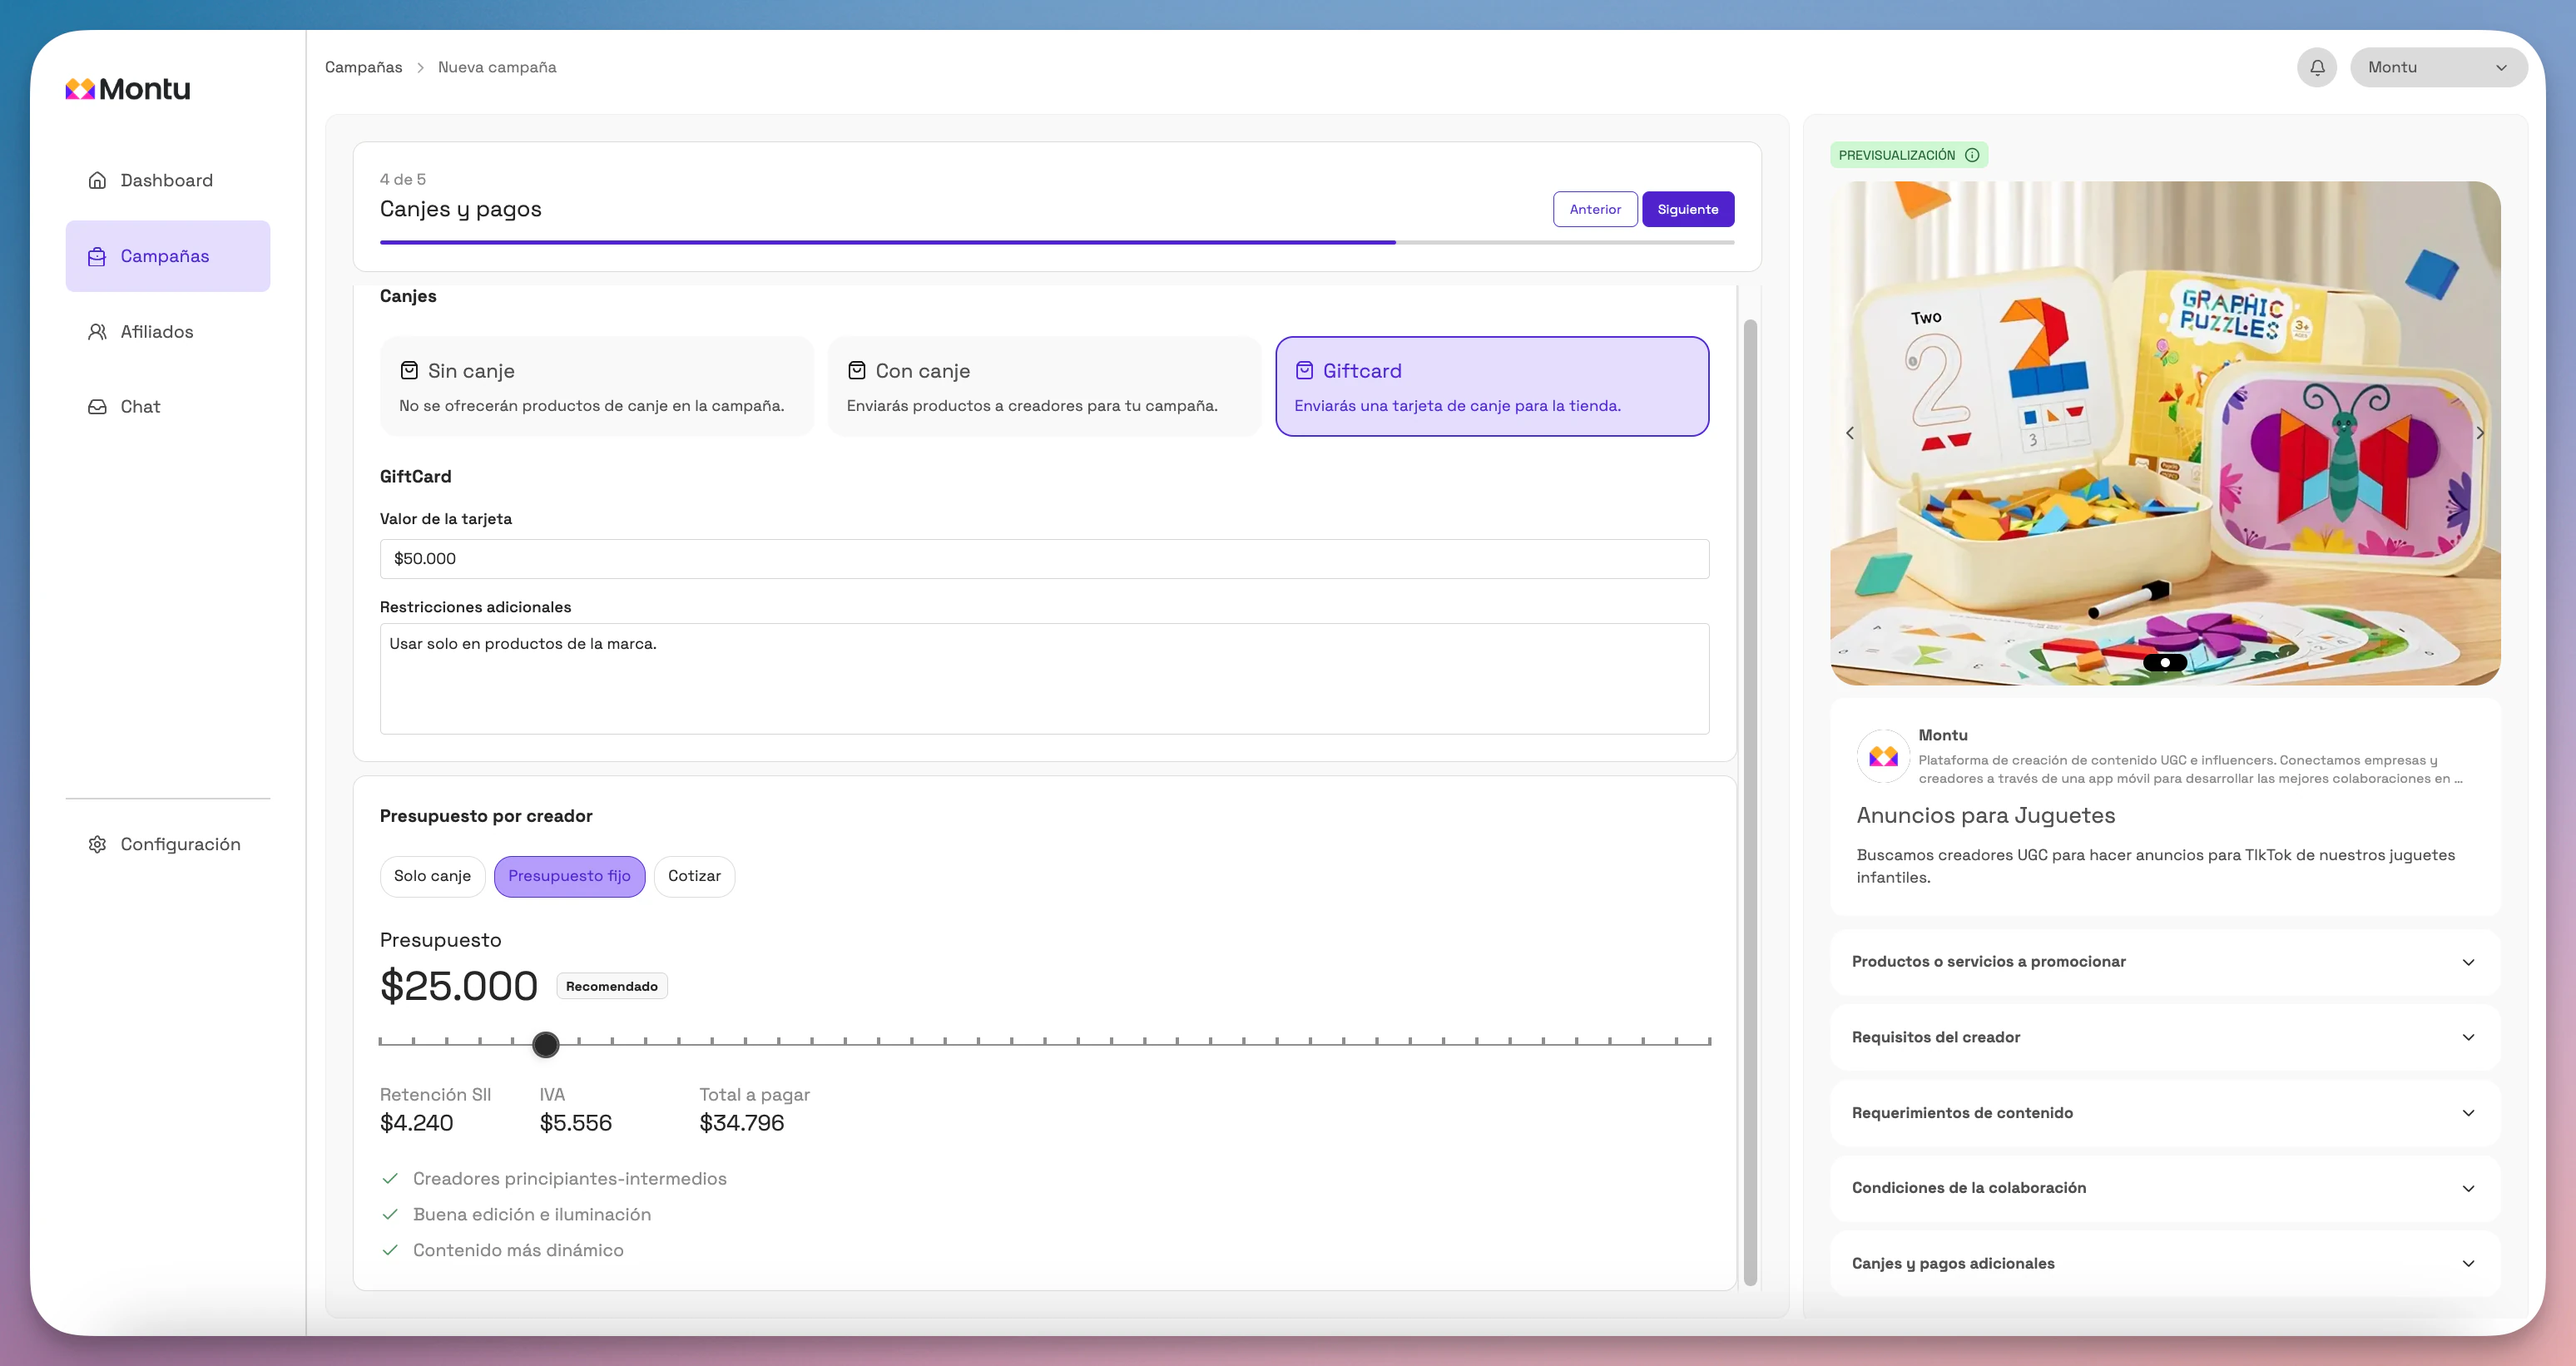Click the carousel indicator dot
This screenshot has height=1366, width=2576.
(x=2165, y=662)
